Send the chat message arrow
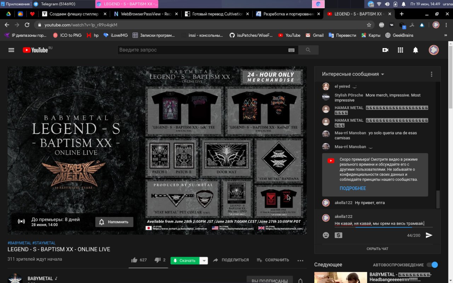The height and width of the screenshot is (283, 453). click(x=429, y=235)
